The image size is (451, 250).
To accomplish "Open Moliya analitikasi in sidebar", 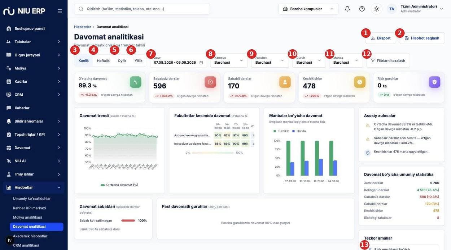I will coord(27,217).
